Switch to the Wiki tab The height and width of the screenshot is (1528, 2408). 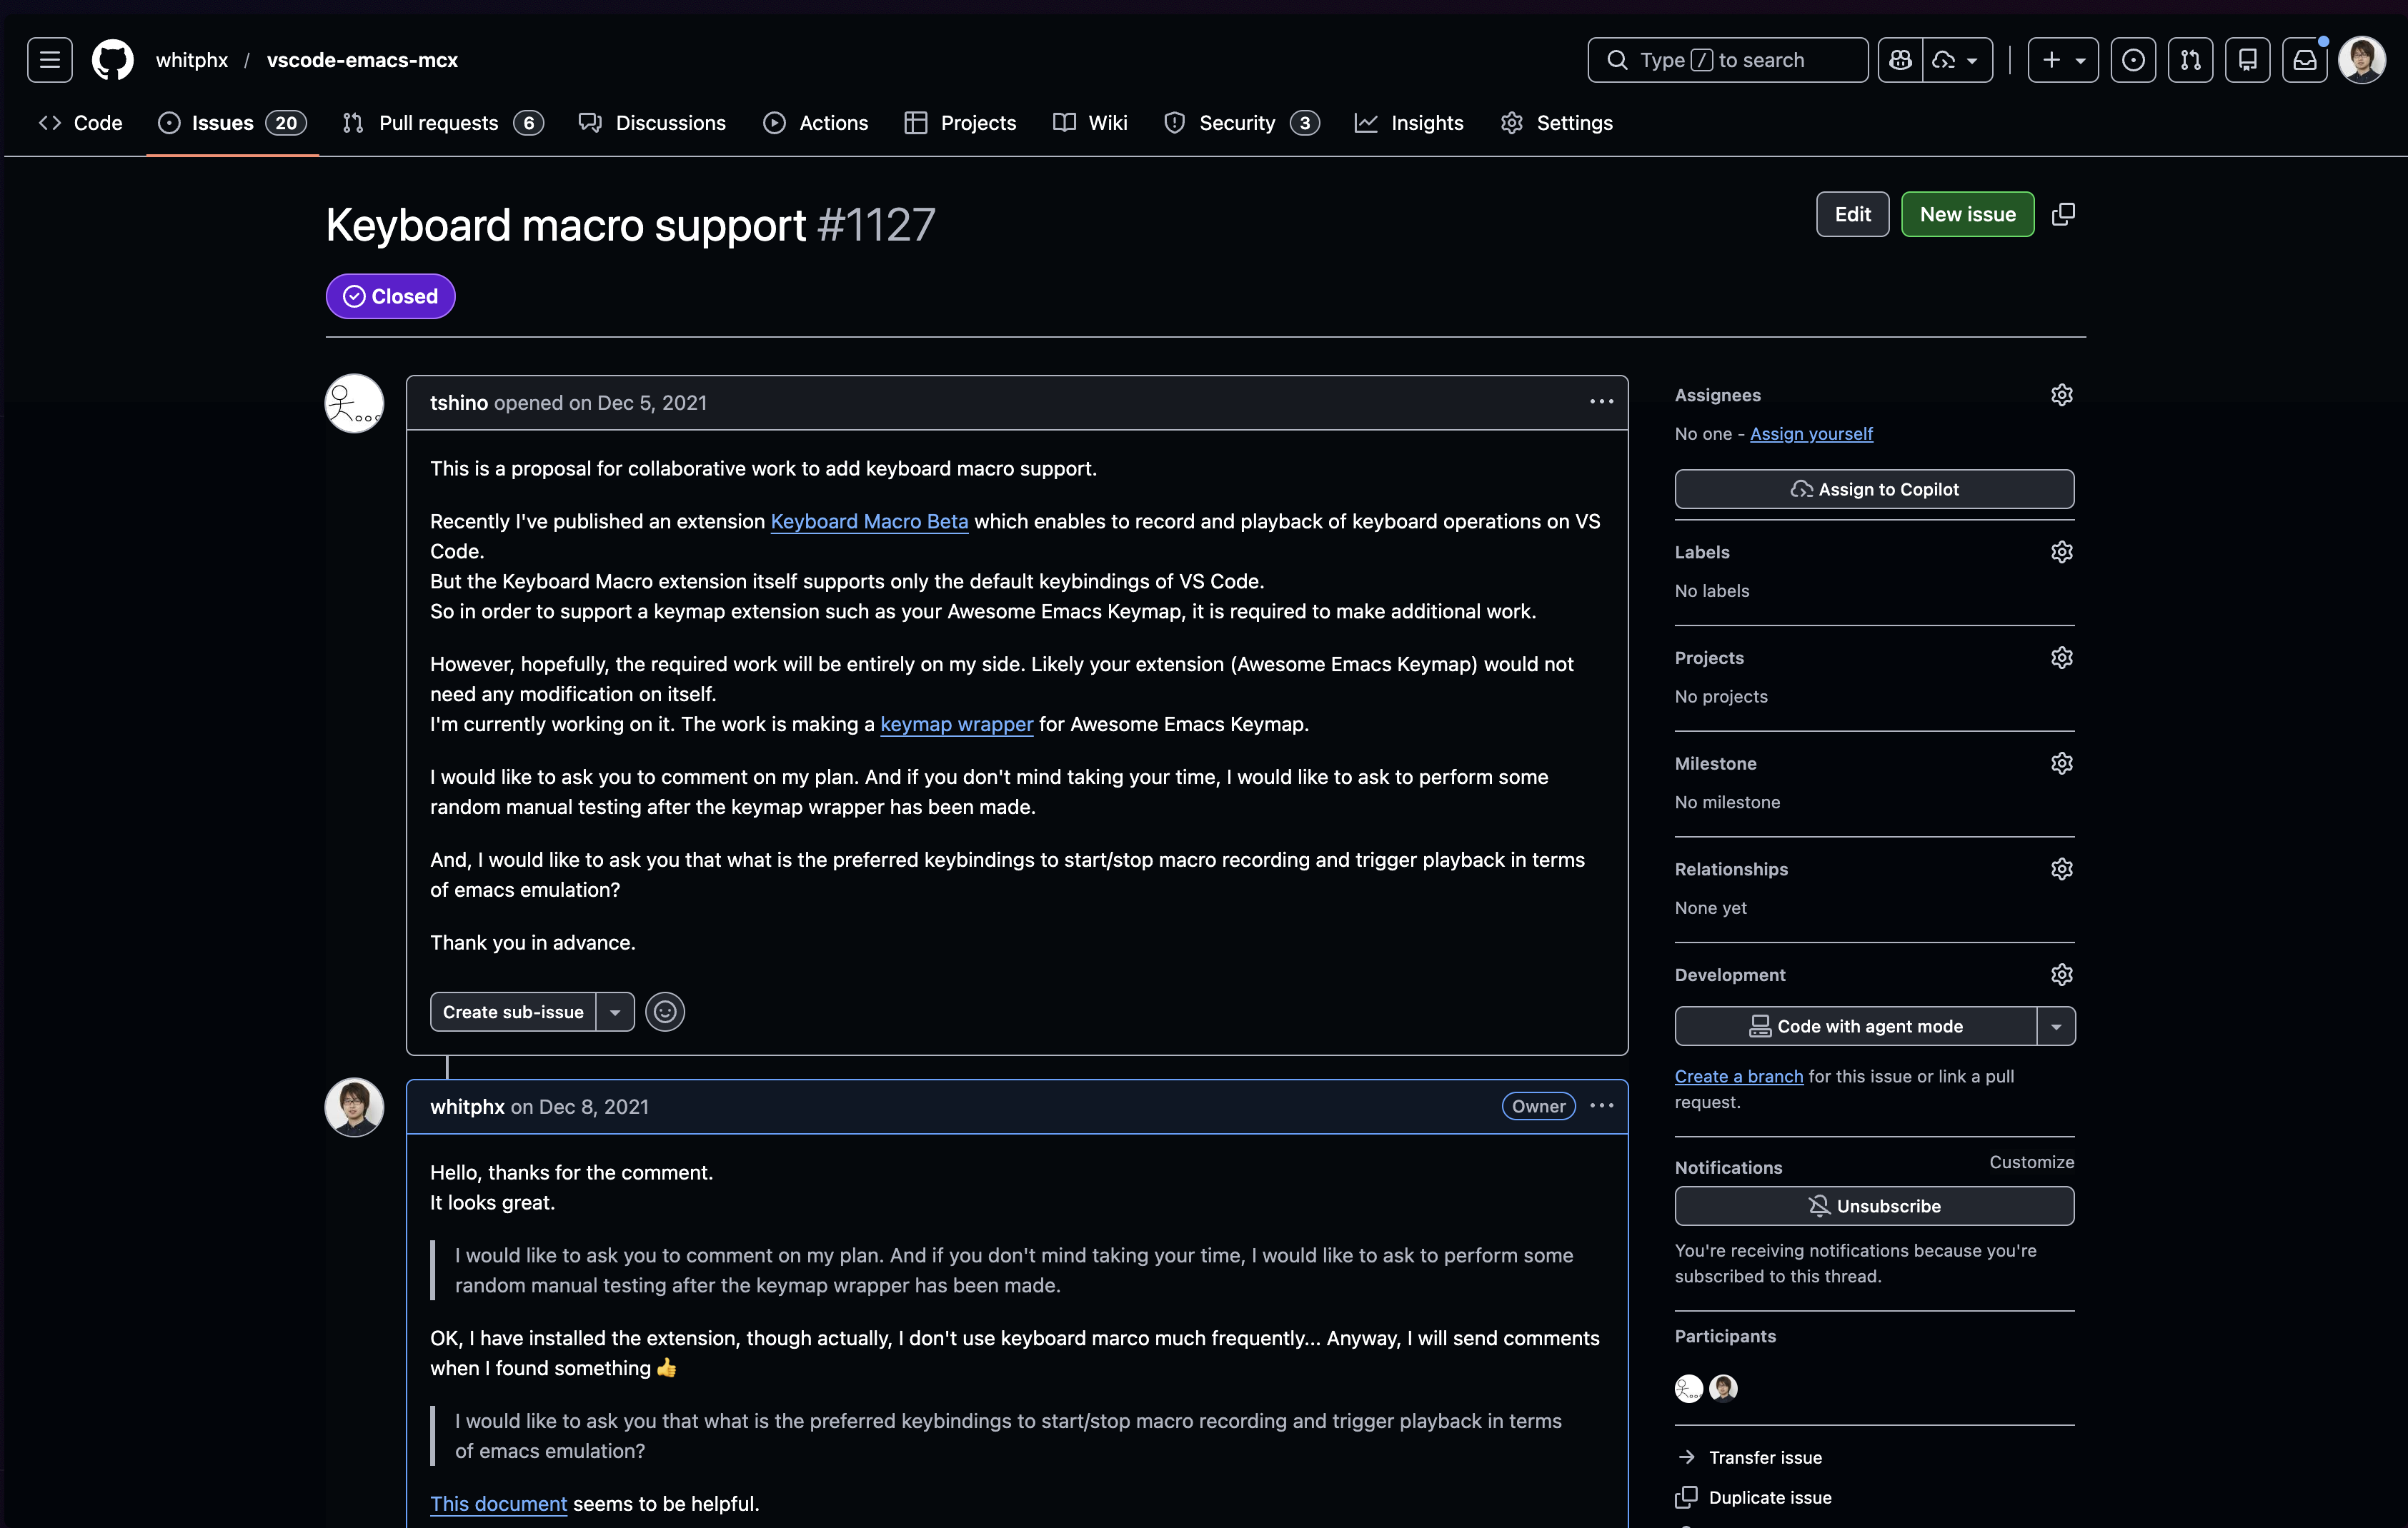click(1090, 123)
